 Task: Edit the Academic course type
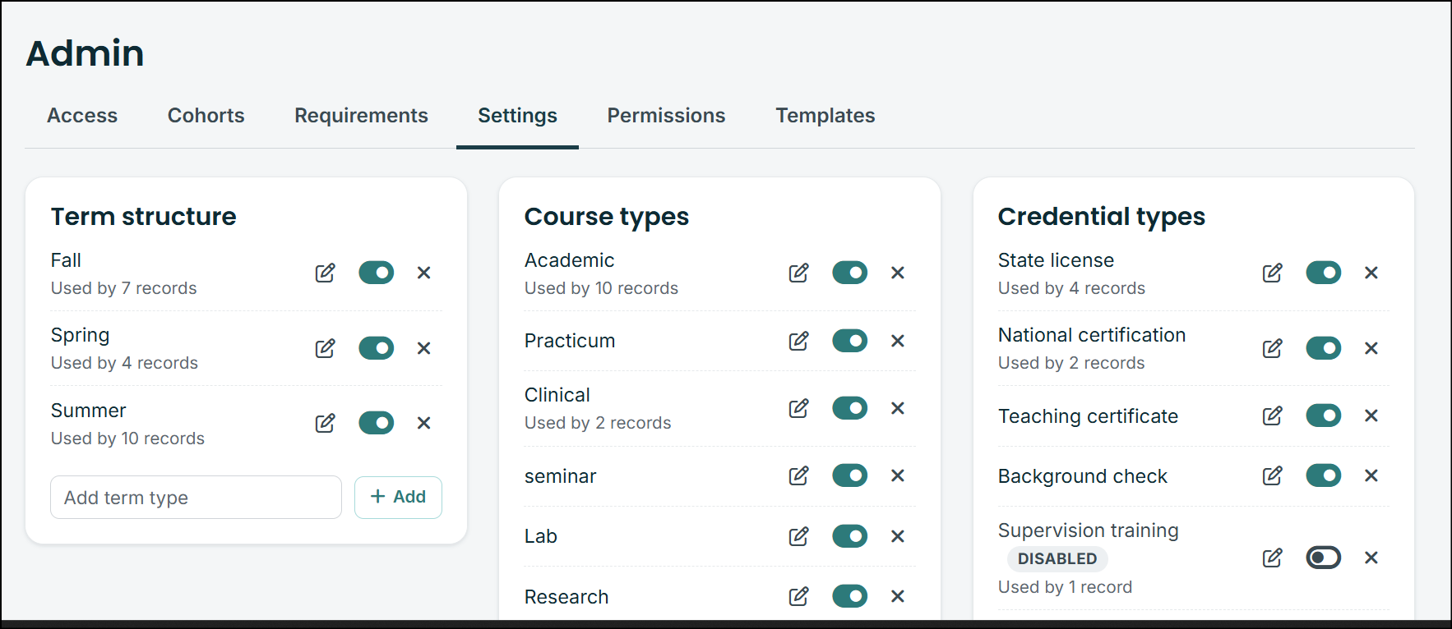(x=799, y=273)
